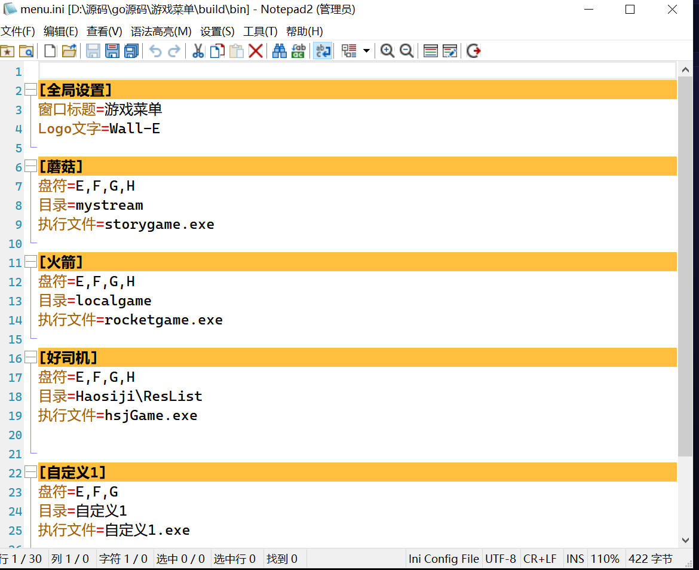Cut selection with scissors icon
The image size is (699, 570).
(x=198, y=51)
